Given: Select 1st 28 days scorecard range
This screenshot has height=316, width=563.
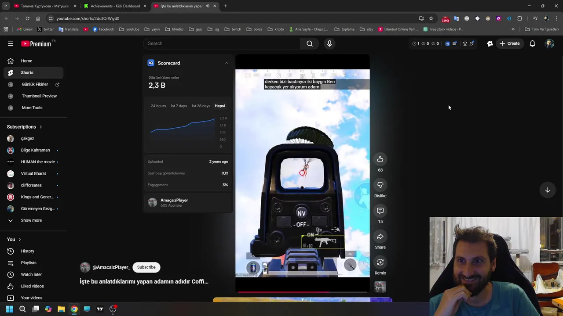Looking at the screenshot, I should pyautogui.click(x=201, y=106).
